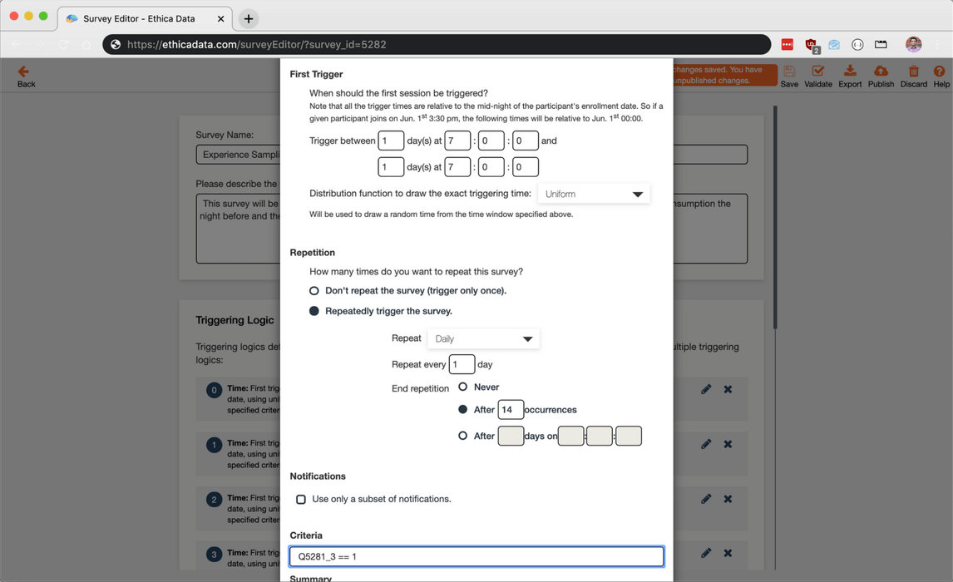Click the Save toolbar icon
This screenshot has width=953, height=582.
[789, 72]
